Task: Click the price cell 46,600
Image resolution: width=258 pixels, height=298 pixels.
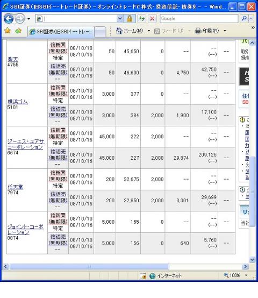Action: [x=131, y=73]
